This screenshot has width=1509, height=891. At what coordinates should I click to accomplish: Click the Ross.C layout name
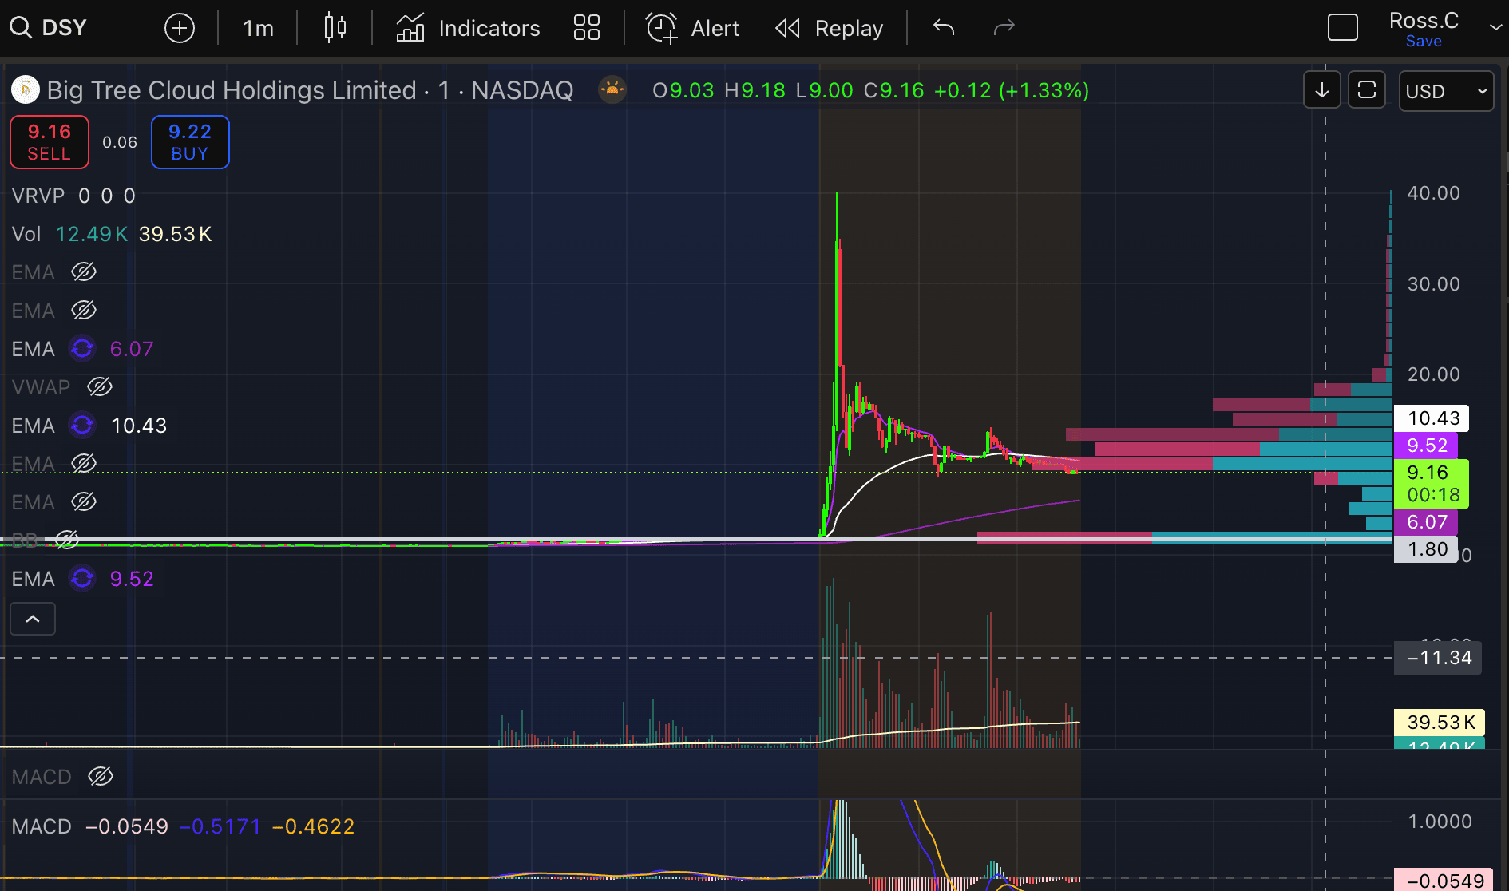1424,20
